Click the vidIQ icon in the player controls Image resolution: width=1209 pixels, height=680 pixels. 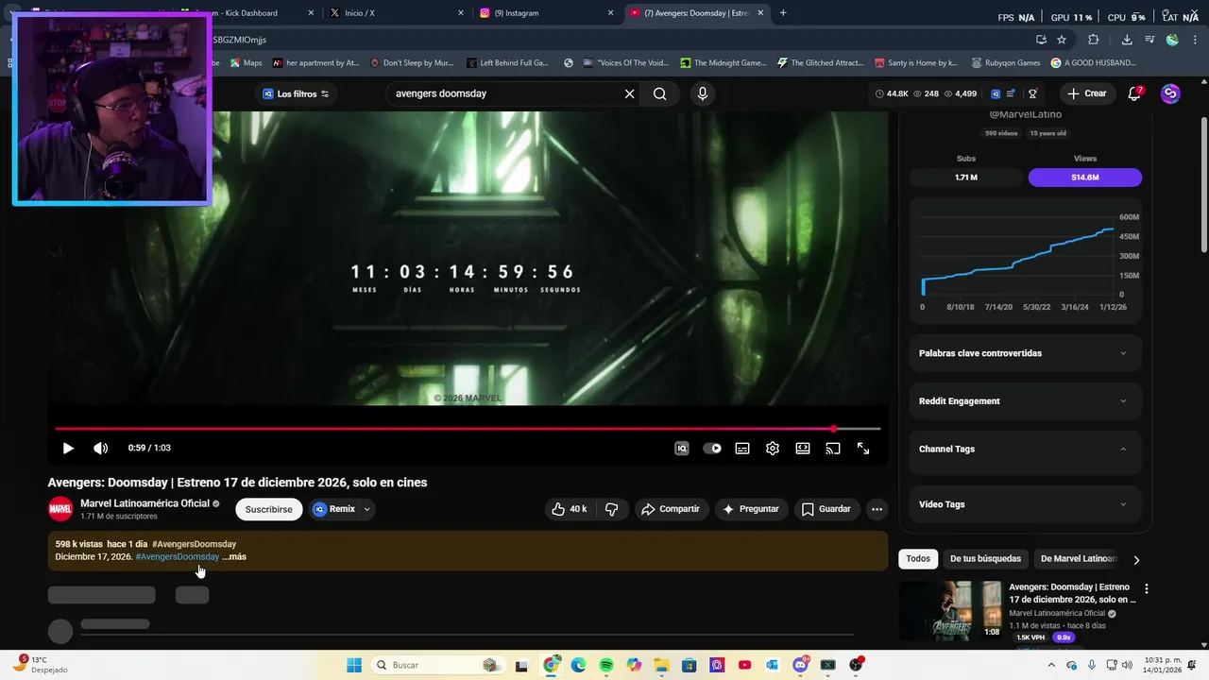click(x=682, y=449)
